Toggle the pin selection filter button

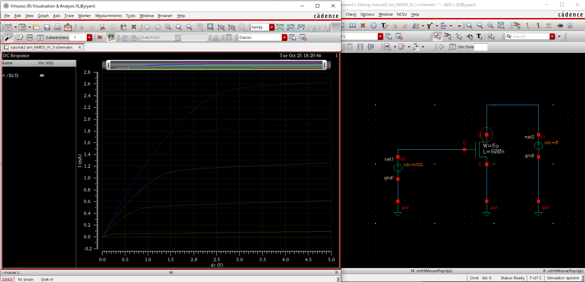(x=469, y=36)
